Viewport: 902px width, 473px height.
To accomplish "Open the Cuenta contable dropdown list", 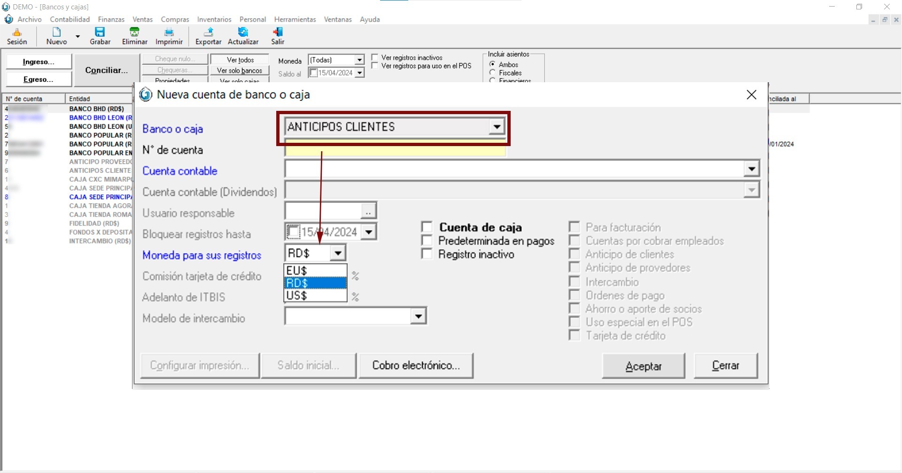I will click(751, 169).
